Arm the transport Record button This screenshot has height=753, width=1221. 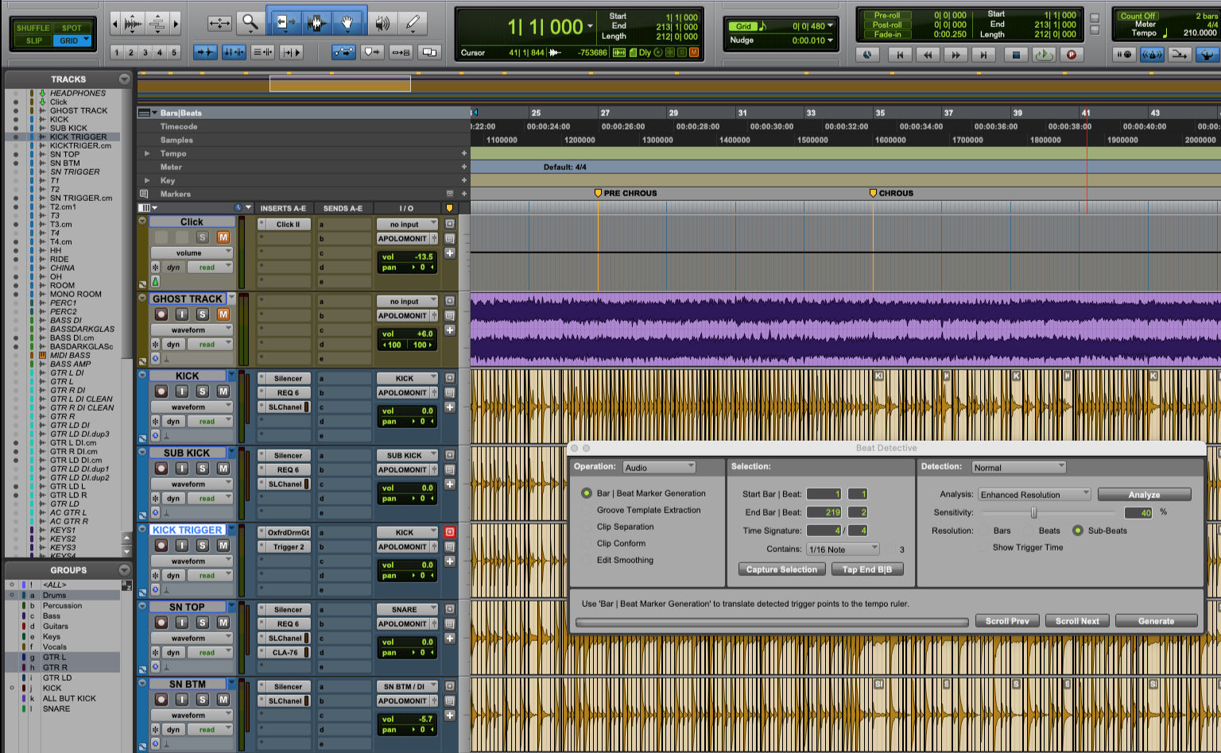[x=1071, y=55]
